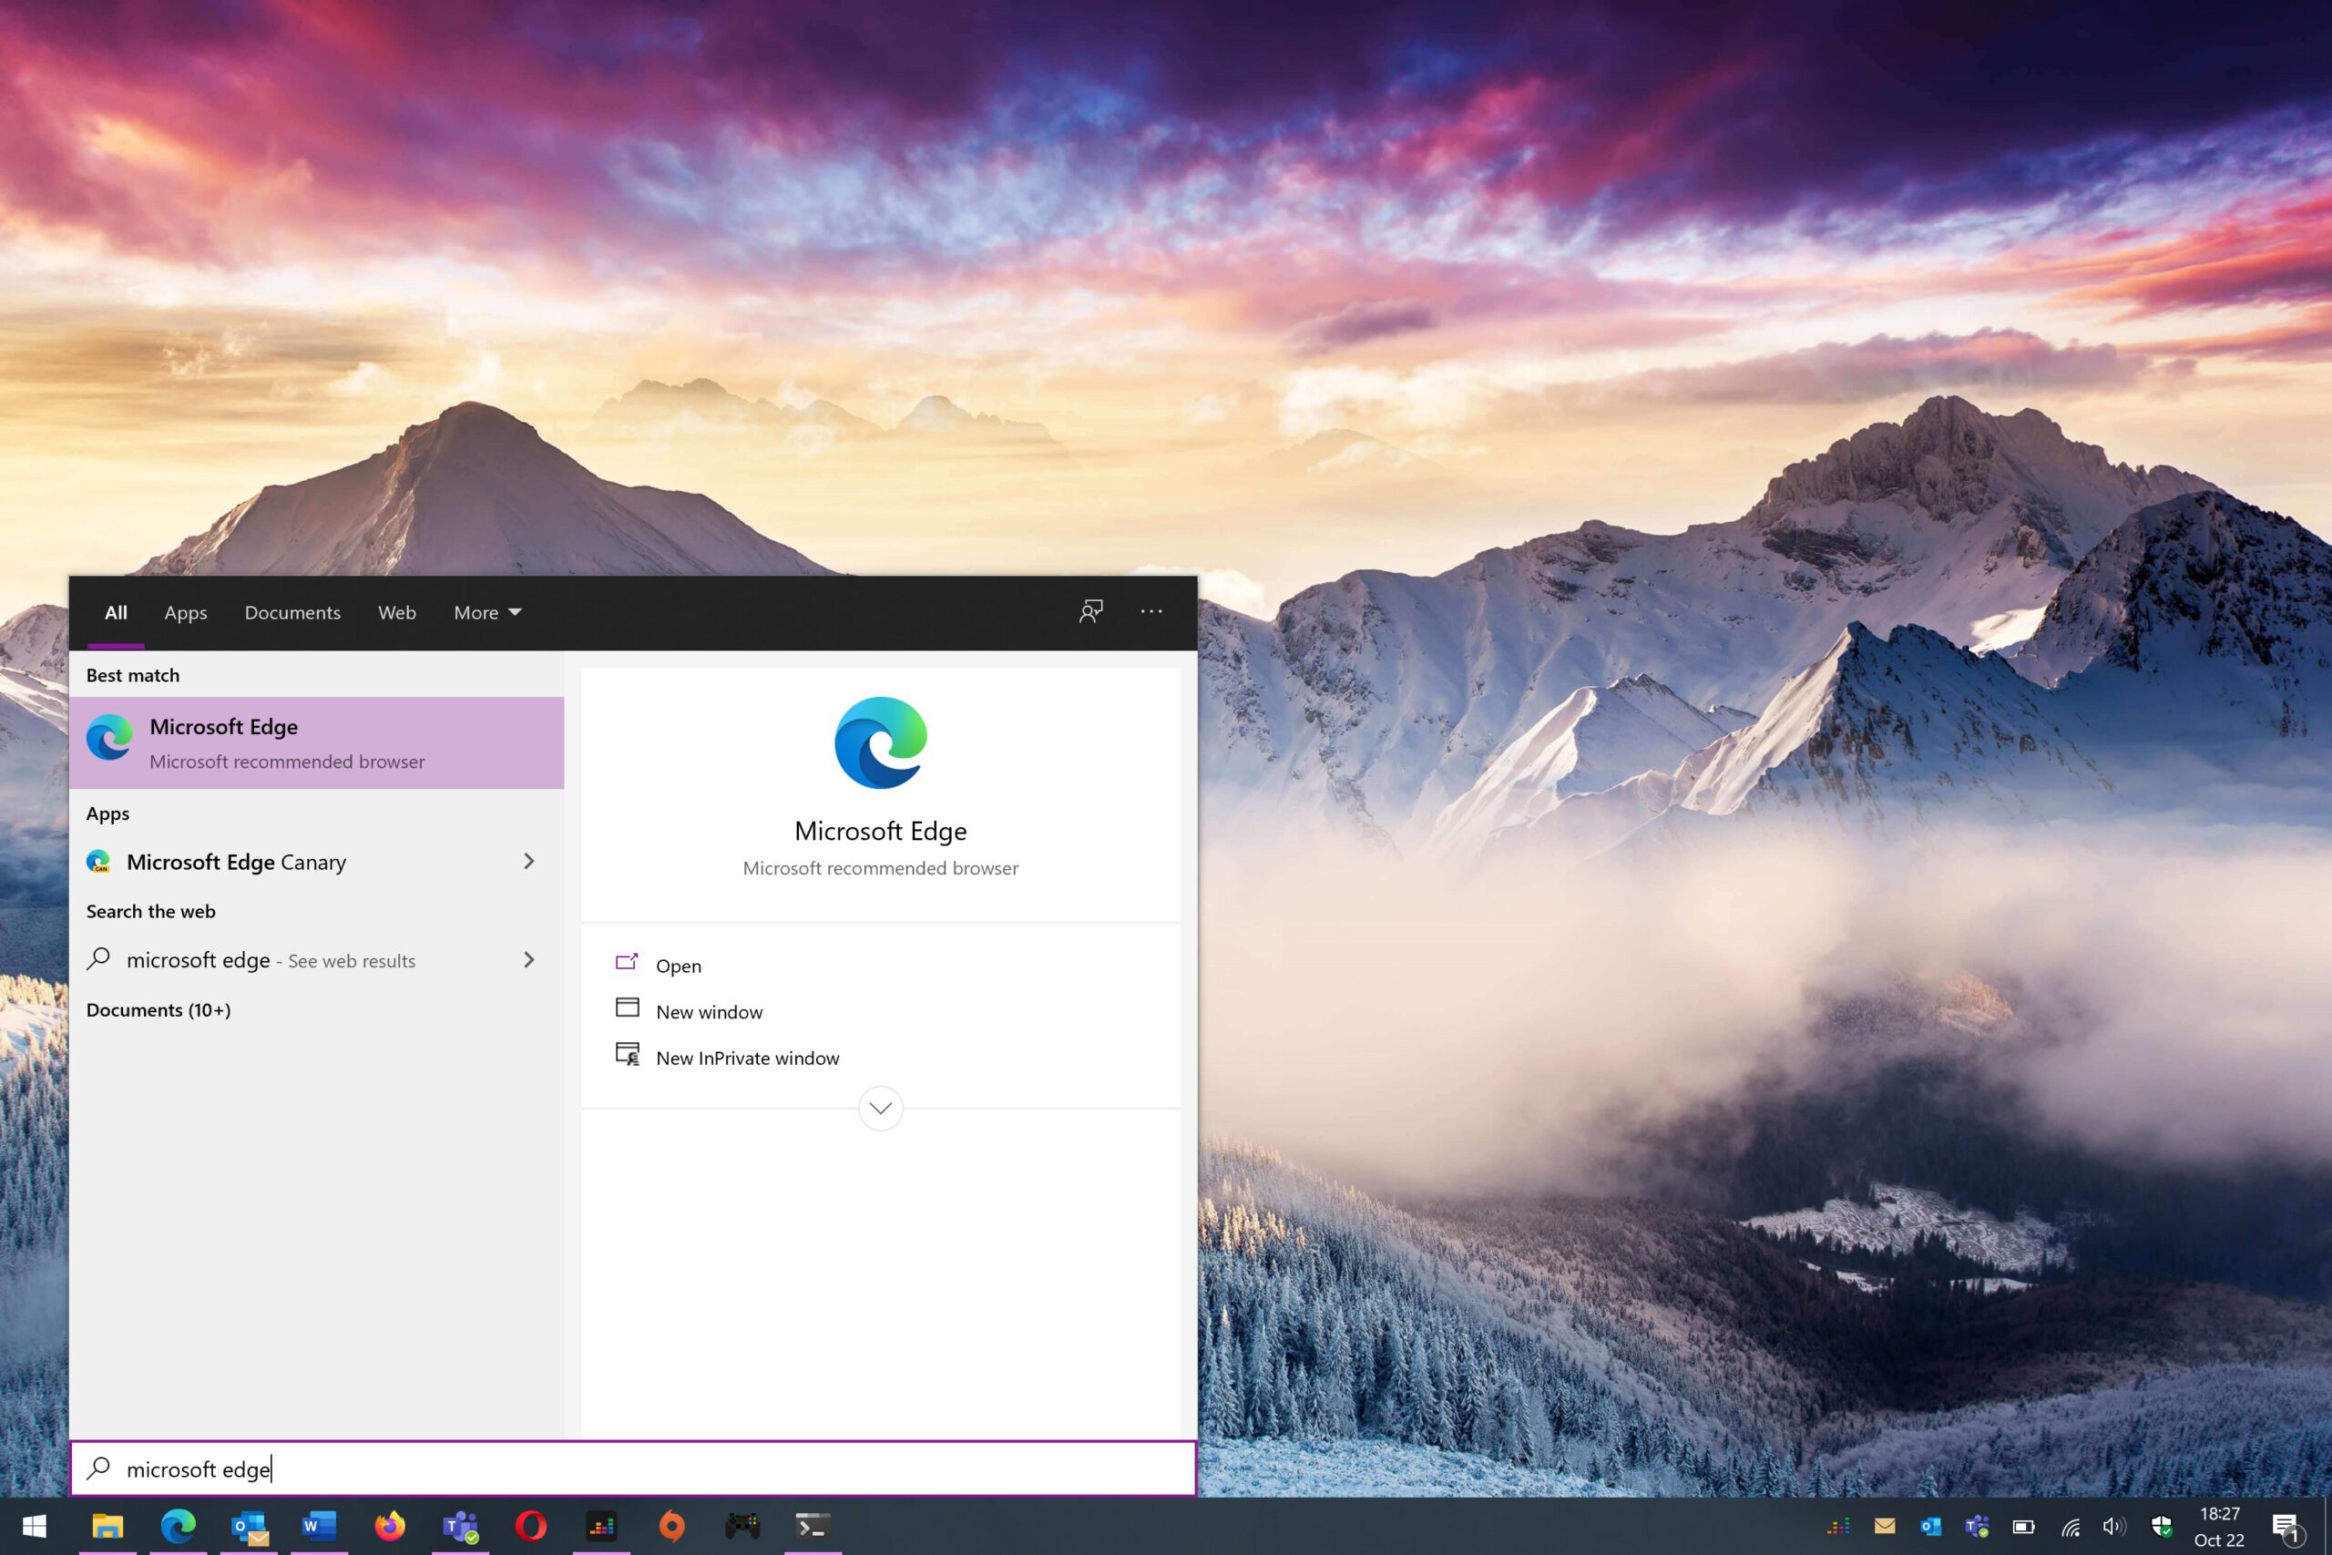The width and height of the screenshot is (2332, 1555).
Task: Click the feedback/person icon in search bar
Action: click(x=1091, y=611)
